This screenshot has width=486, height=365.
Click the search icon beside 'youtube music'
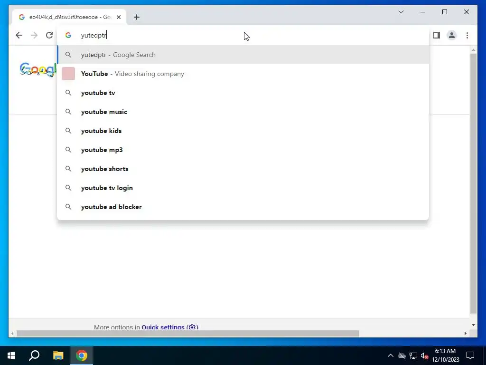coord(68,112)
